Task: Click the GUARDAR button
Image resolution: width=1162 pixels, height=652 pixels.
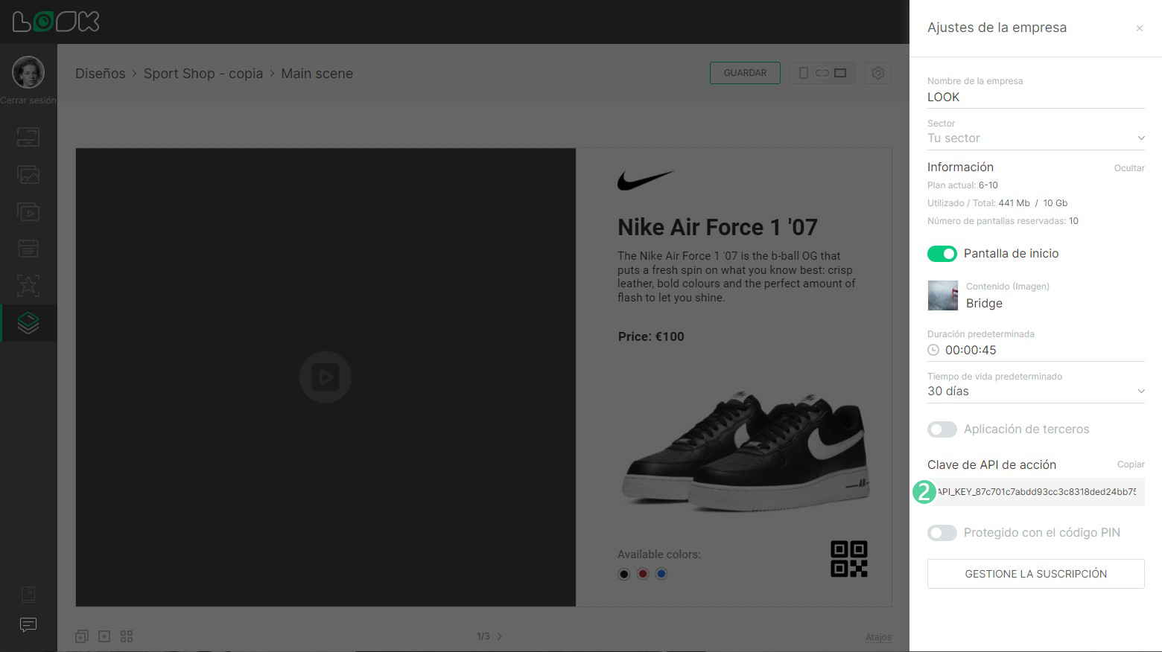Action: [x=745, y=73]
